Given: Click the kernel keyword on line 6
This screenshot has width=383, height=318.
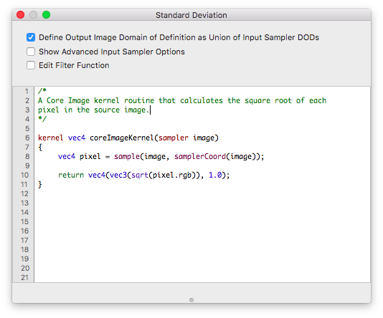Looking at the screenshot, I should 50,138.
